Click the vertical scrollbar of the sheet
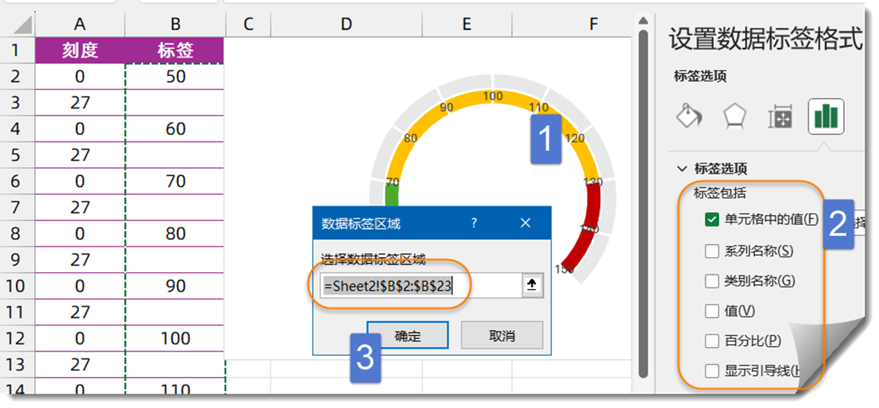The image size is (879, 408). coord(642,204)
